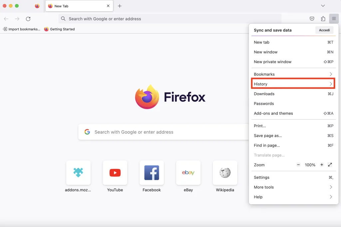Open the list-all-tabs dropdown
The image size is (341, 227).
(323, 6)
